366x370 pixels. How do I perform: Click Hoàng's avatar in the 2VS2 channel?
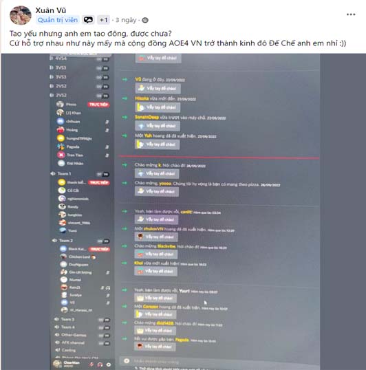61,130
